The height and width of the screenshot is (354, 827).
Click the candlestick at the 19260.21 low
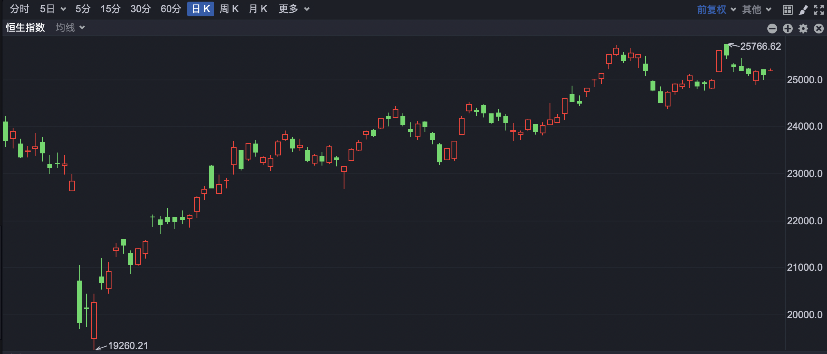(x=94, y=321)
